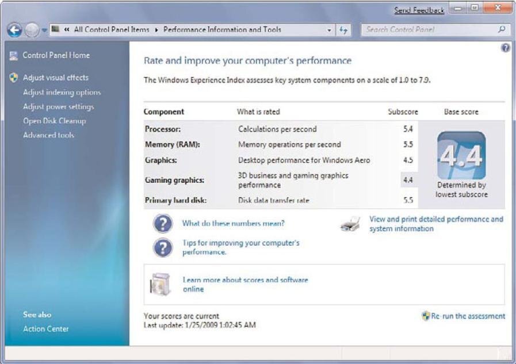Image resolution: width=516 pixels, height=364 pixels.
Task: Close the Performance Information window
Action: point(498,8)
